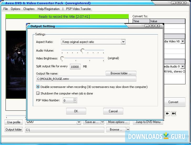Open the Options menu
The image size is (191, 145).
pos(16,9)
